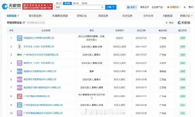Switch to the 合作伙伴 tab
This screenshot has width=195, height=117.
[x=148, y=16]
